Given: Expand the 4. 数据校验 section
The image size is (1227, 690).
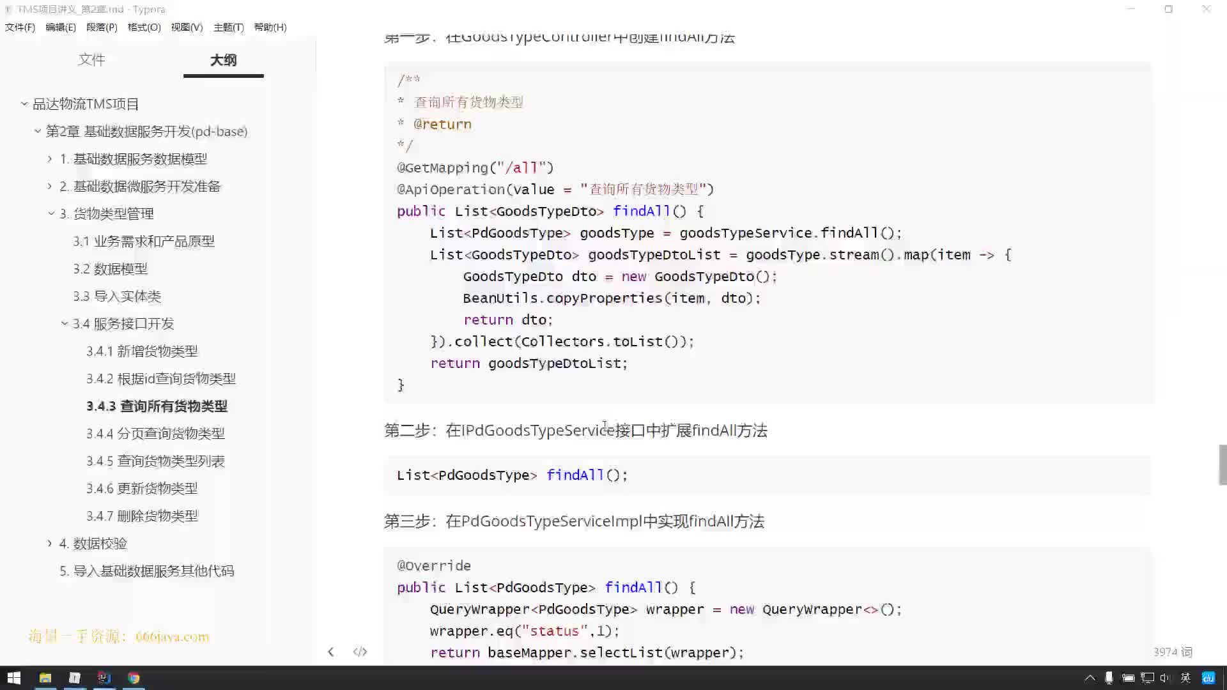Looking at the screenshot, I should (x=50, y=543).
